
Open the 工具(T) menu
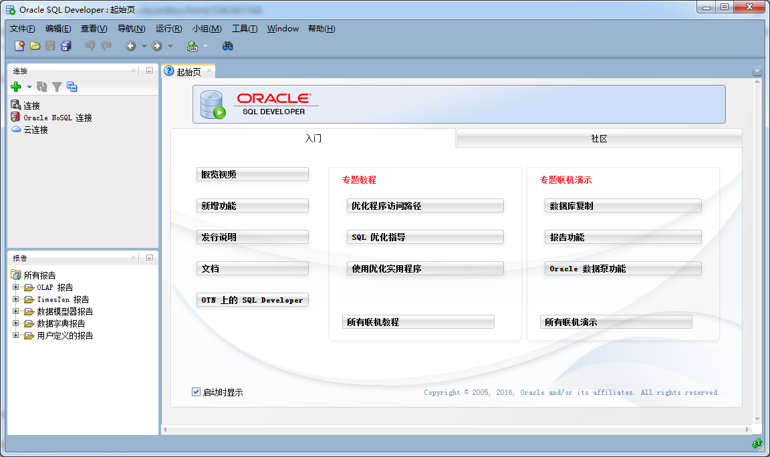point(245,29)
